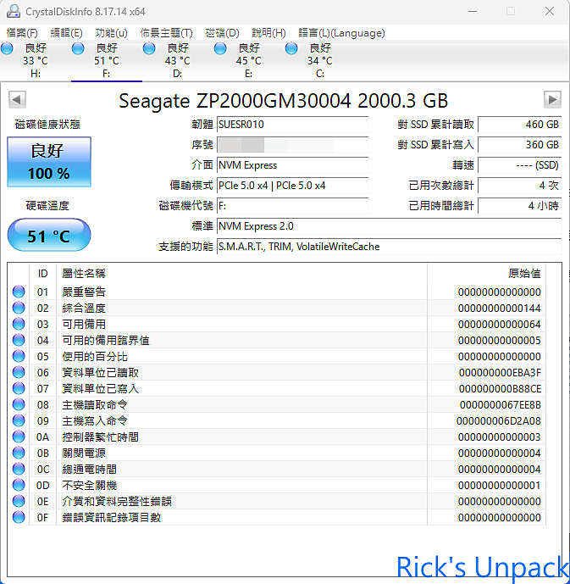Click rotation rate value ---- (SSD)

coord(520,165)
